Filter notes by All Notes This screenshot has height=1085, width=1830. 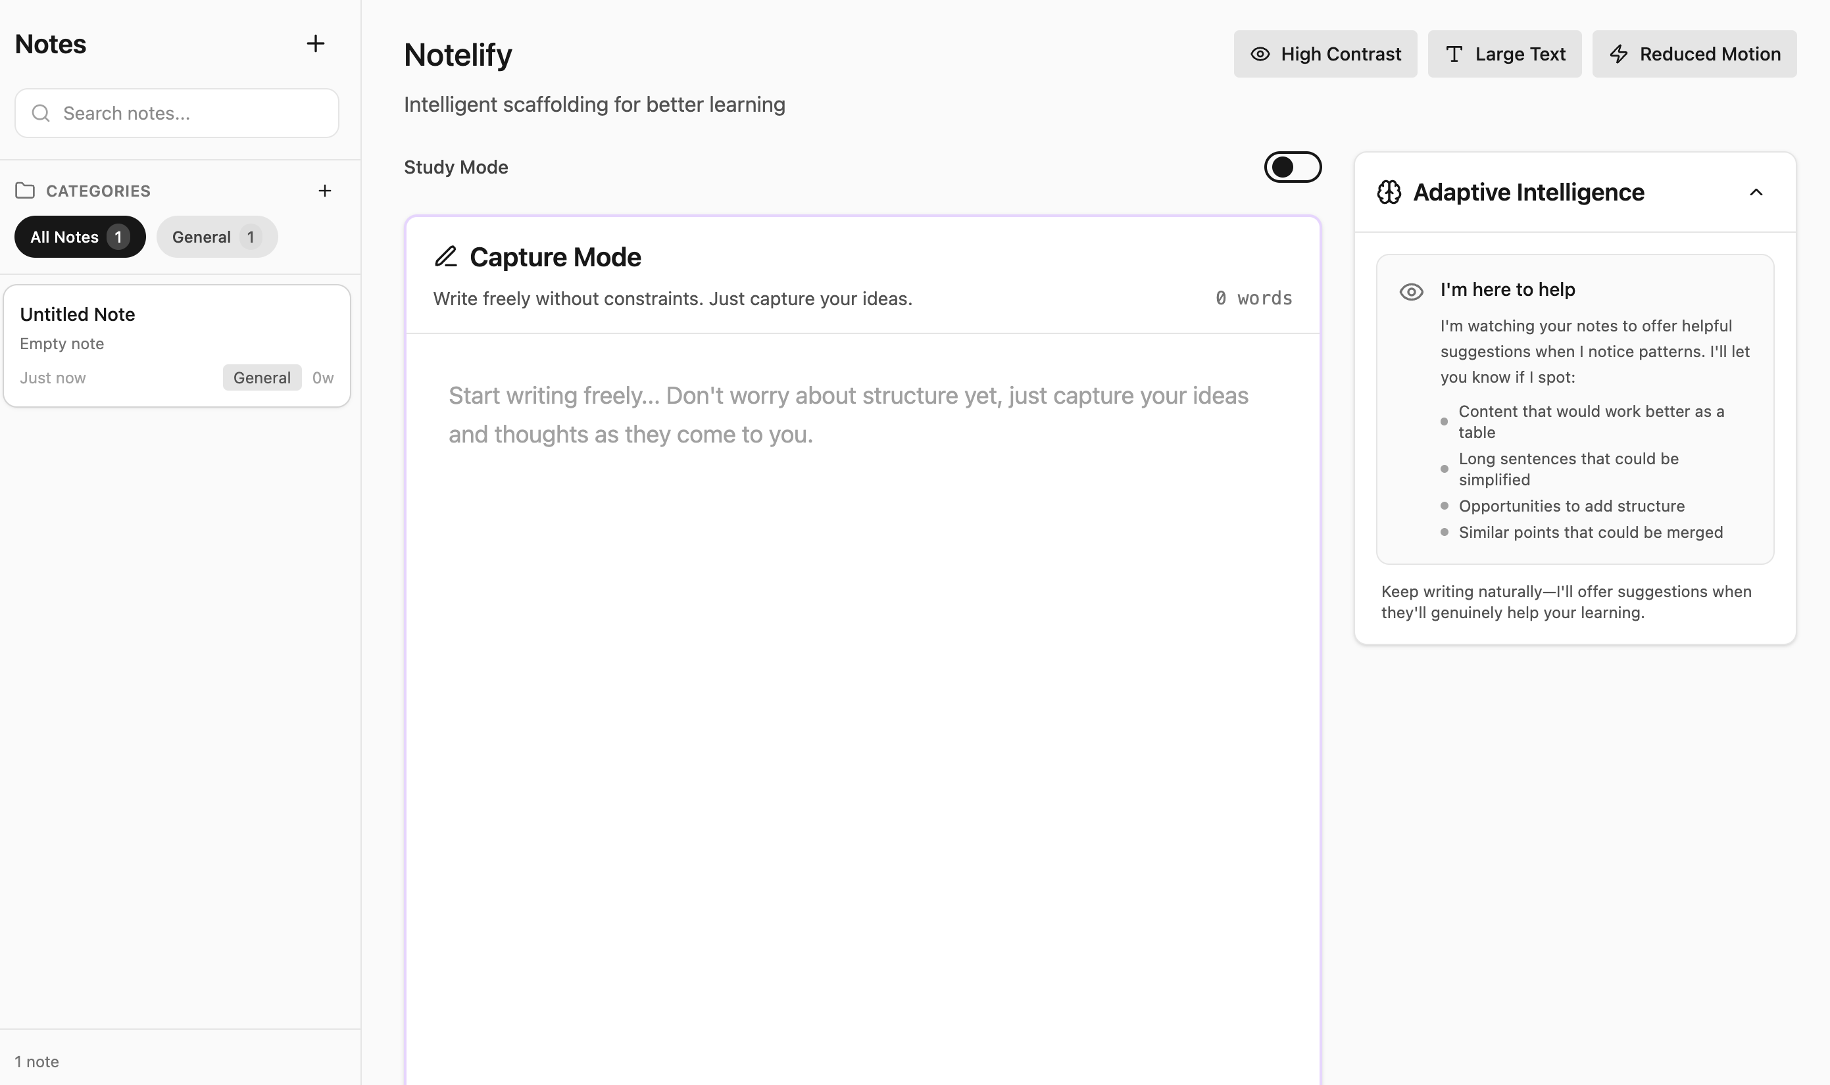click(80, 236)
